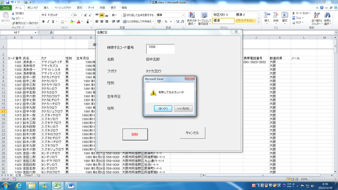This screenshot has height=190, width=338.
Task: Open the number format dropdown
Action: coord(183,15)
